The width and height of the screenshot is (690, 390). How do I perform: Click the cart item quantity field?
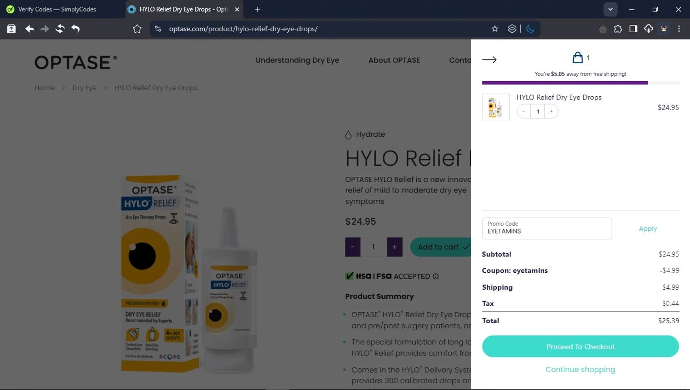coord(538,111)
